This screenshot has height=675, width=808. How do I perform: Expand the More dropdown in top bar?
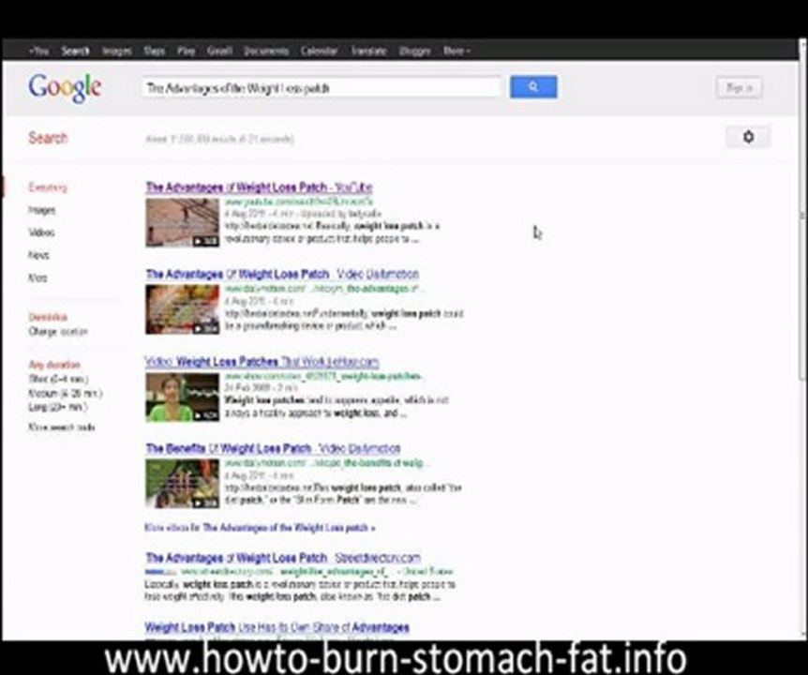[x=456, y=51]
